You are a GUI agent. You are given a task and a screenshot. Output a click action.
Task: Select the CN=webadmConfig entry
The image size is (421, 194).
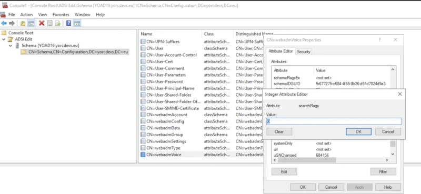pos(165,121)
